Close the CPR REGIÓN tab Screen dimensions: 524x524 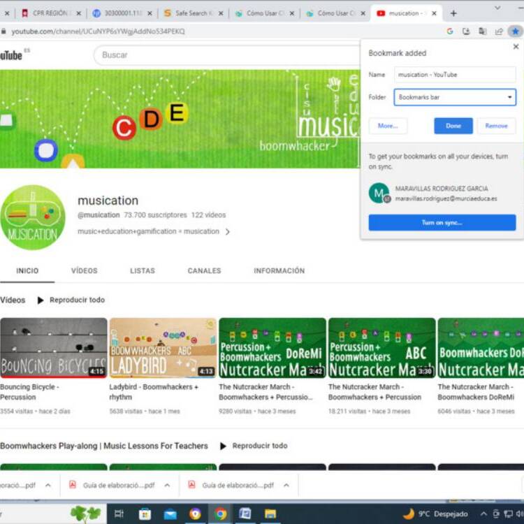(x=78, y=13)
